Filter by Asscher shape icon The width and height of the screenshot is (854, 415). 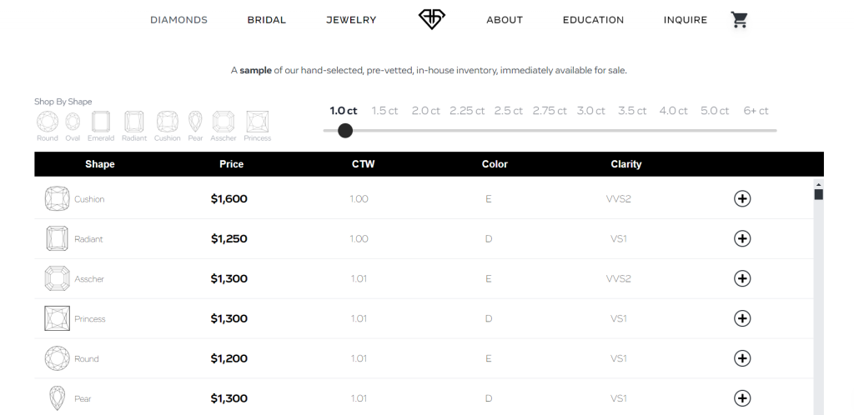[223, 122]
